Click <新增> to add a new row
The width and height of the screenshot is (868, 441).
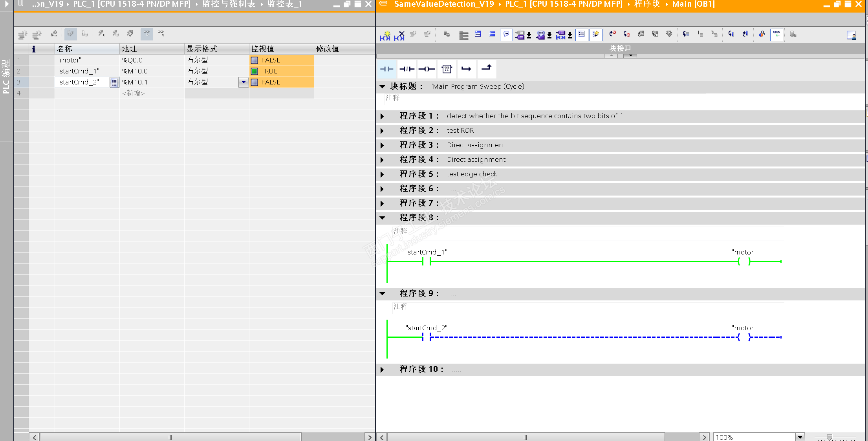coord(134,93)
